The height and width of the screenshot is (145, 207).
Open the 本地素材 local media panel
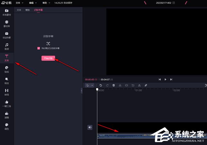[x=7, y=13]
